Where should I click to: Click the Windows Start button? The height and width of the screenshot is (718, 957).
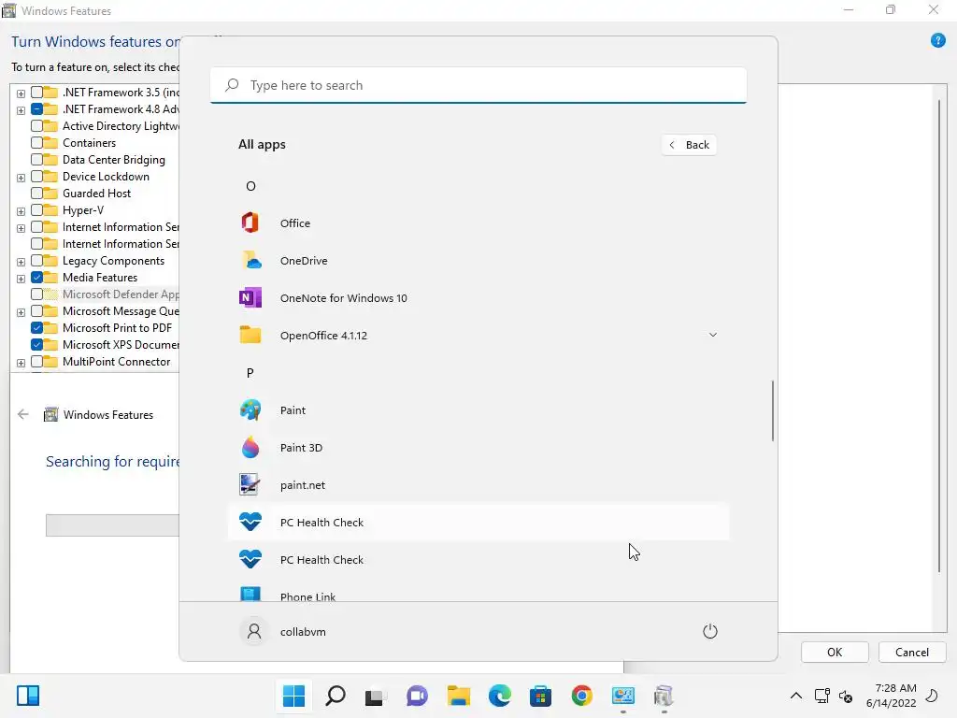click(293, 696)
